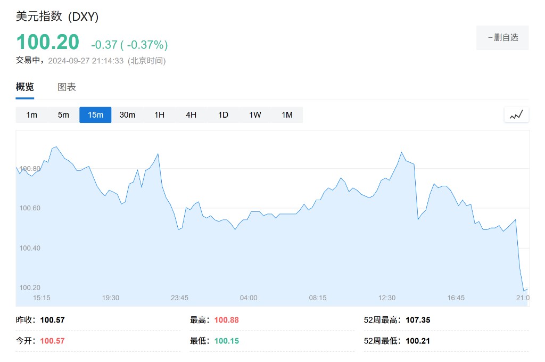Click the 100.20 current price
The width and height of the screenshot is (545, 362).
(48, 42)
